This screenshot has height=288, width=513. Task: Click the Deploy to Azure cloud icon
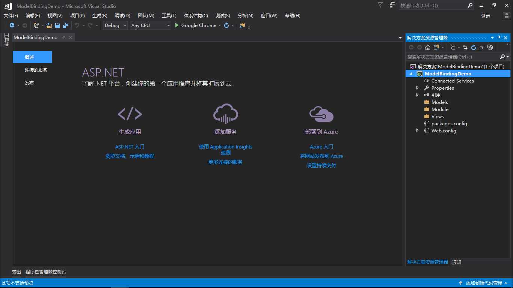point(321,114)
